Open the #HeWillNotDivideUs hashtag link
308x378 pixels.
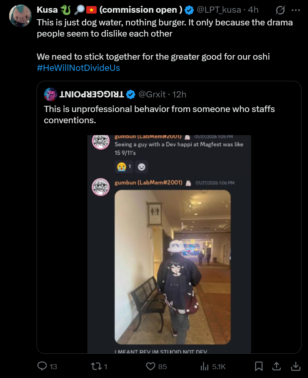(79, 68)
